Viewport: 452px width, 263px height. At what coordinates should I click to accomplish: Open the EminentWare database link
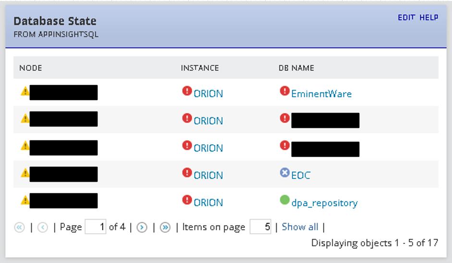(321, 94)
